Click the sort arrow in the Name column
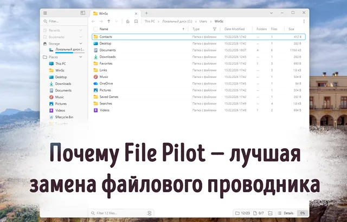Screen dimensions: 347x222 coord(183,29)
